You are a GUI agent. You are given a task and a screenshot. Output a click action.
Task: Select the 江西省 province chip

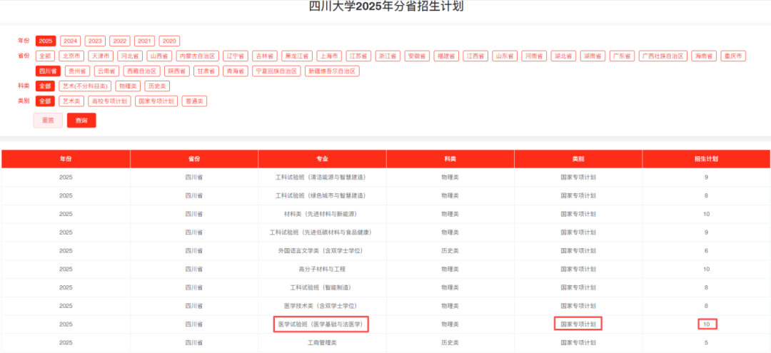click(475, 56)
